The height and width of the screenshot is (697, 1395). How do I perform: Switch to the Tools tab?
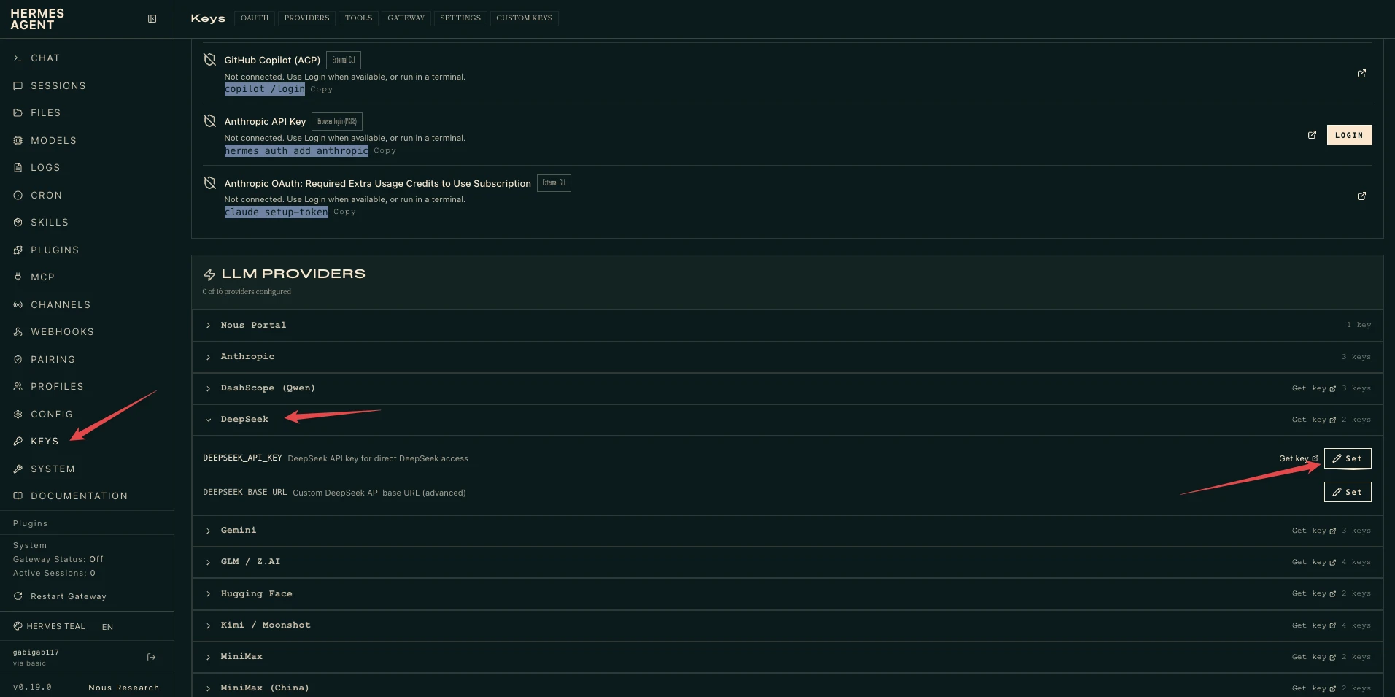point(358,18)
